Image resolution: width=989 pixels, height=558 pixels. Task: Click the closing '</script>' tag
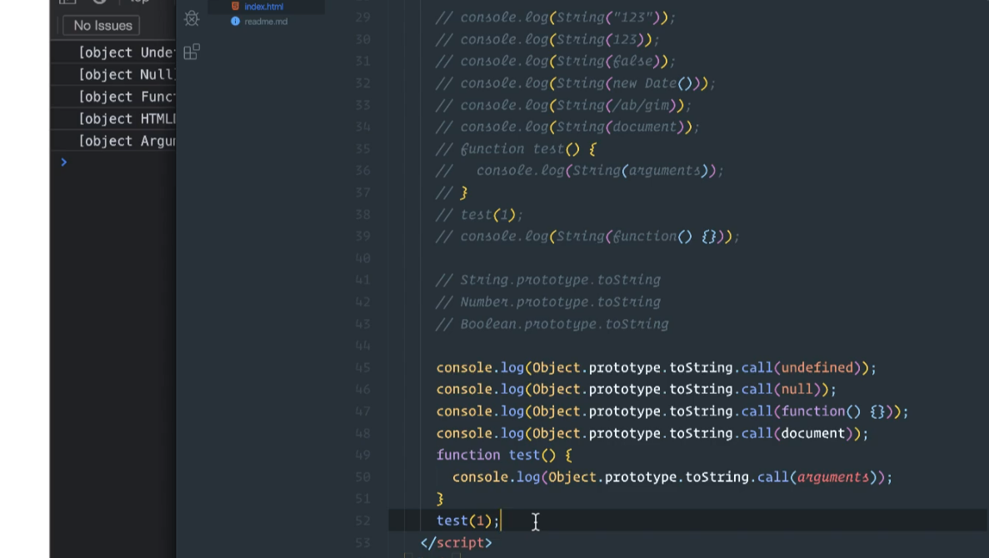point(456,543)
